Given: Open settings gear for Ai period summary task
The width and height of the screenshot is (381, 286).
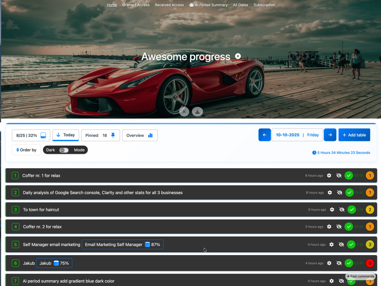Looking at the screenshot, I should click(x=331, y=281).
